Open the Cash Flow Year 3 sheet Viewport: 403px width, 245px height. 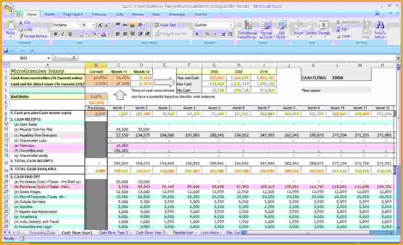coord(151,233)
